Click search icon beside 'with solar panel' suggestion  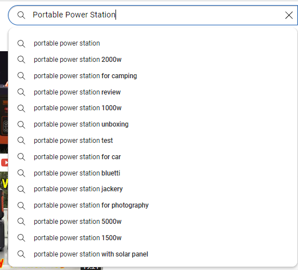coord(21,254)
